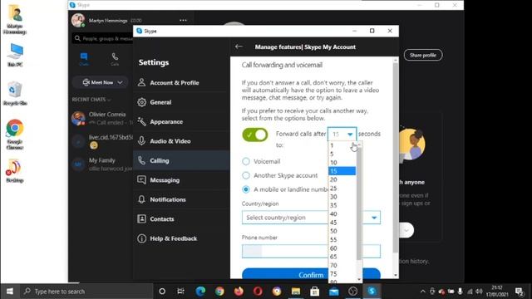This screenshot has width=532, height=299.
Task: Collapse the forward seconds dropdown arrow
Action: pos(350,135)
